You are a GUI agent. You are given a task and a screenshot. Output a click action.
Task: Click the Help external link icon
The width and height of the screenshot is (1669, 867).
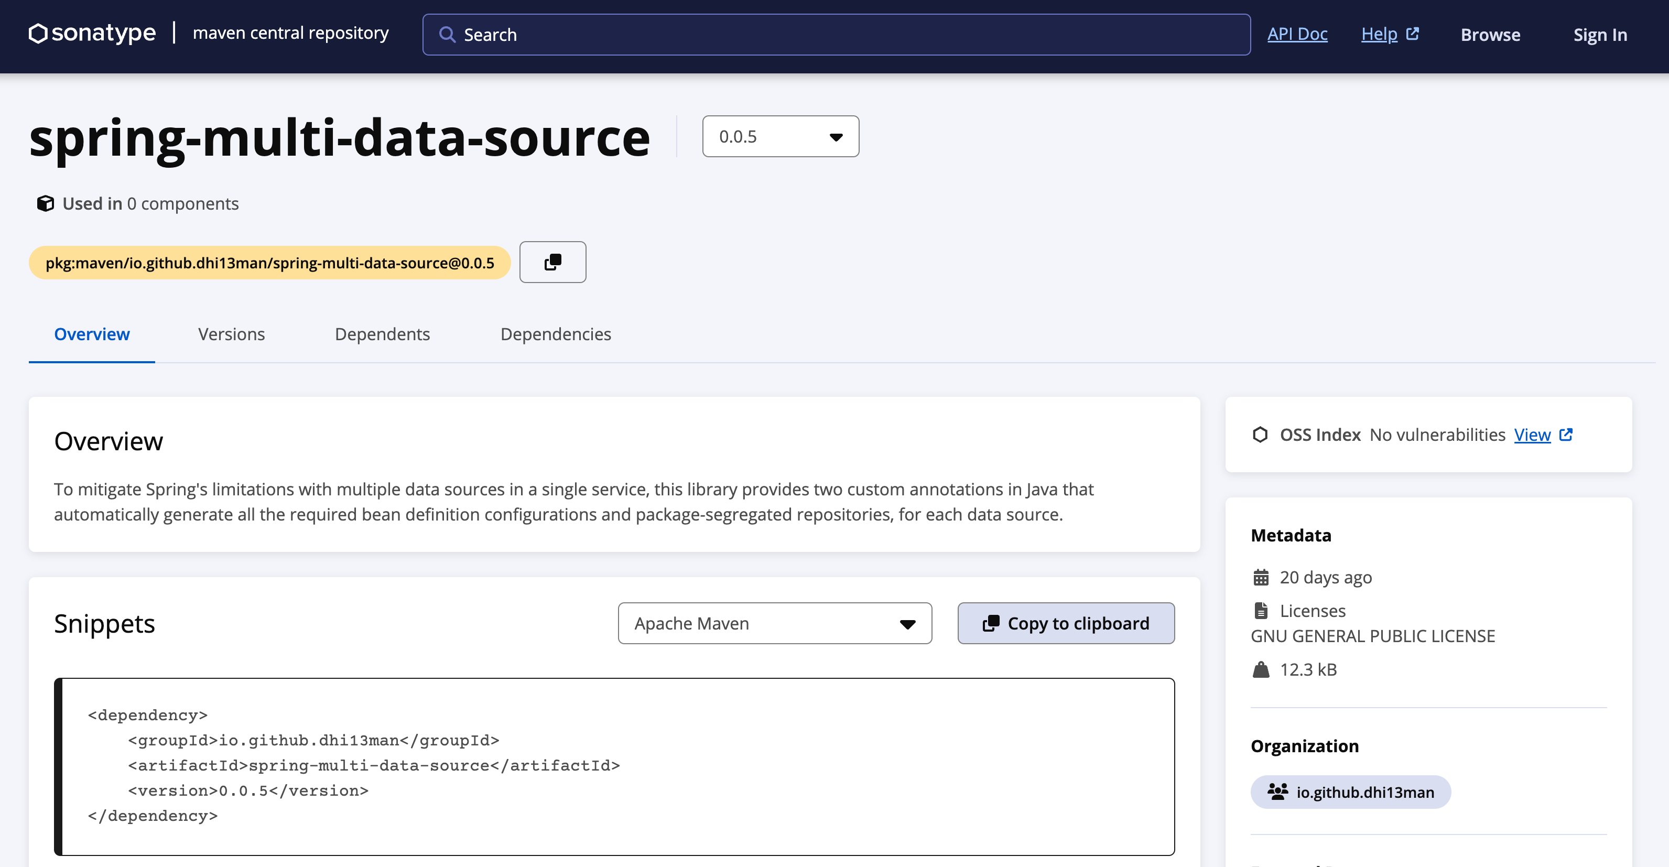(x=1413, y=34)
